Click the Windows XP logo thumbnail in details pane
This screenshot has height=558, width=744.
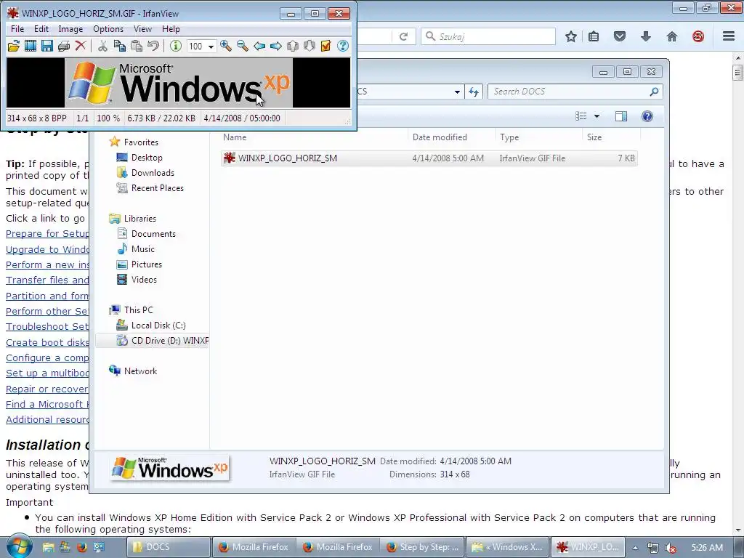170,469
